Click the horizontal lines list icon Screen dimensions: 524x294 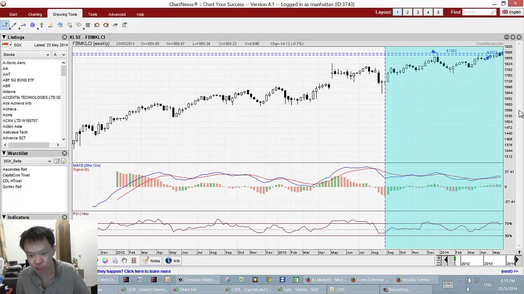tap(88, 25)
